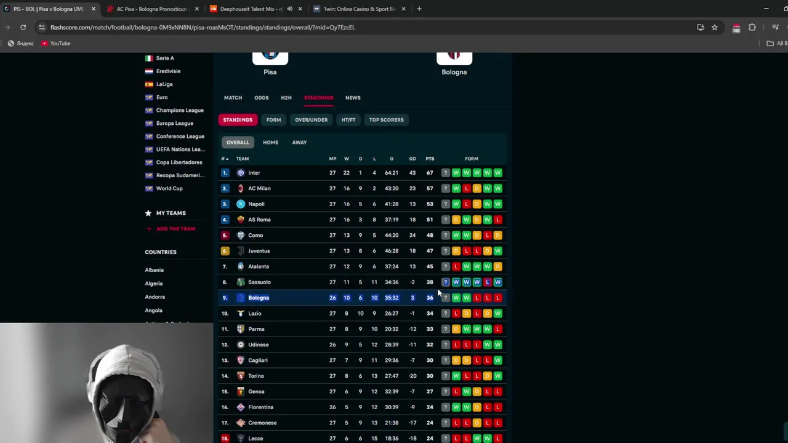The image size is (788, 443).
Task: Click the Lazio club crest icon
Action: pyautogui.click(x=241, y=313)
